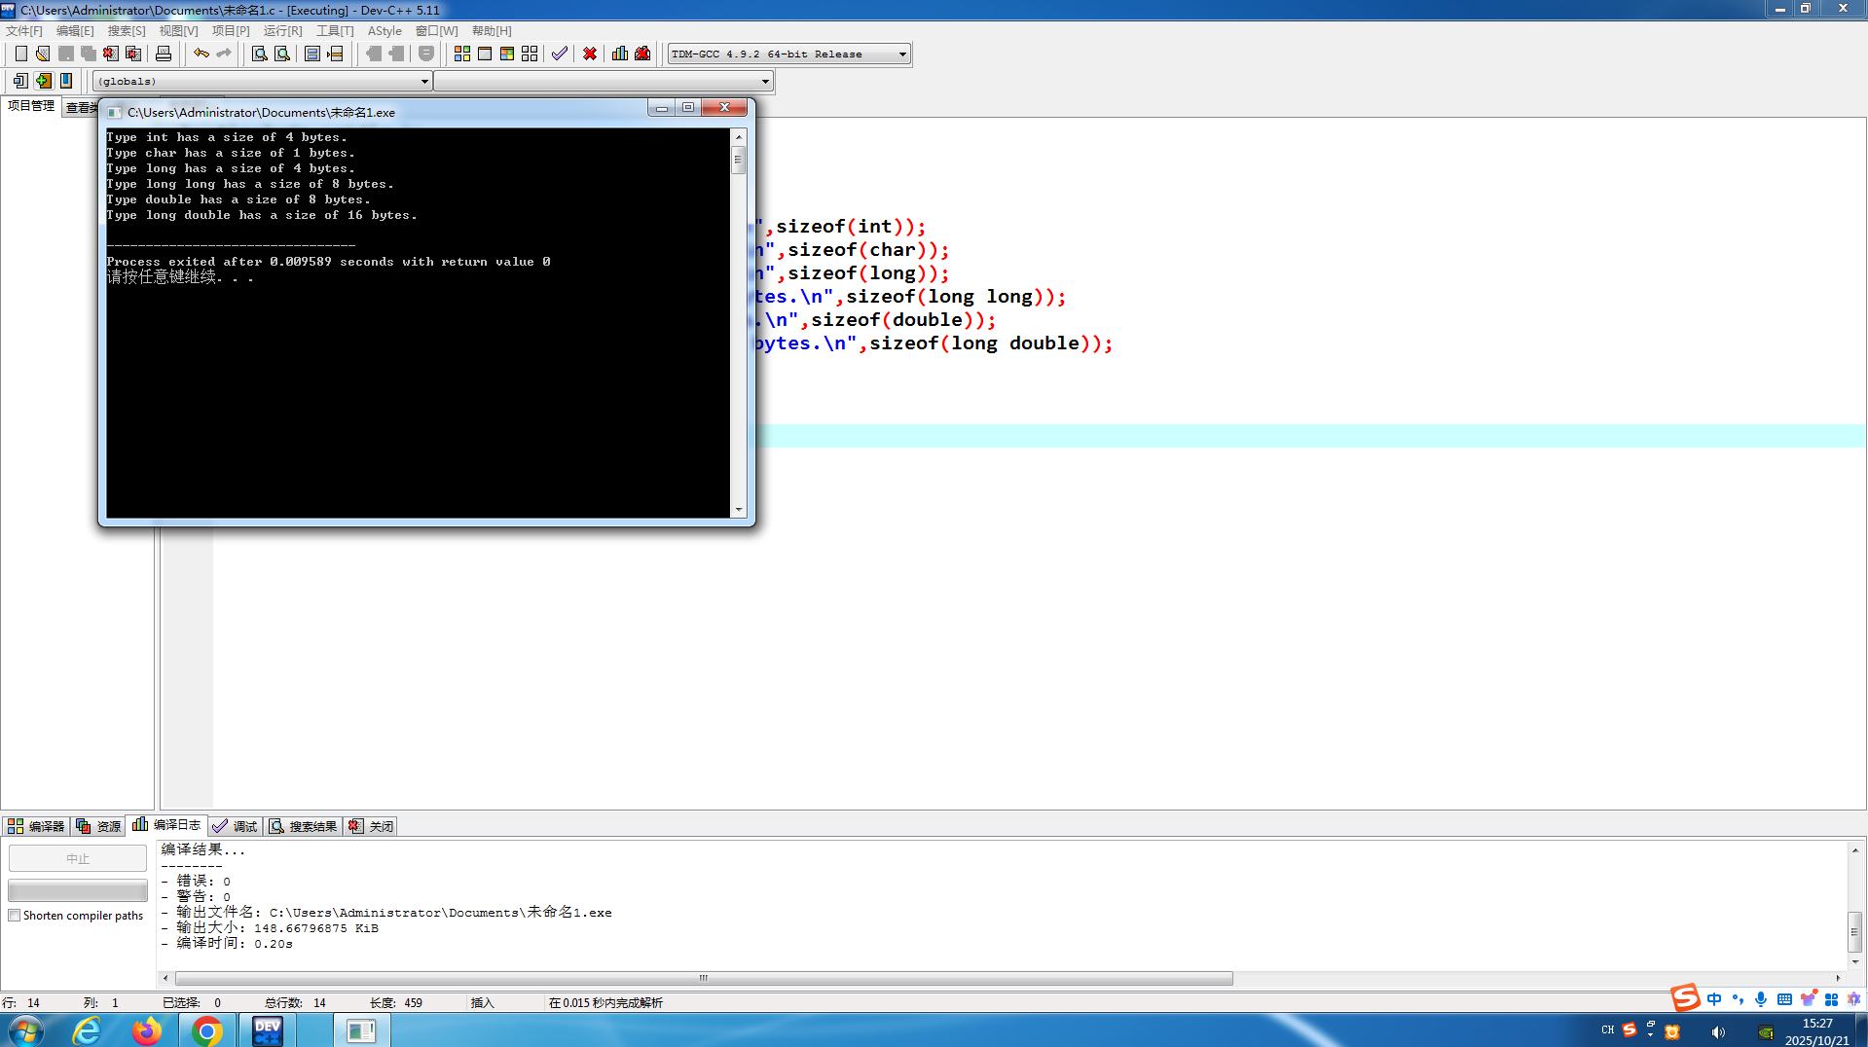Open the Replace tool in the toolbar

282,54
